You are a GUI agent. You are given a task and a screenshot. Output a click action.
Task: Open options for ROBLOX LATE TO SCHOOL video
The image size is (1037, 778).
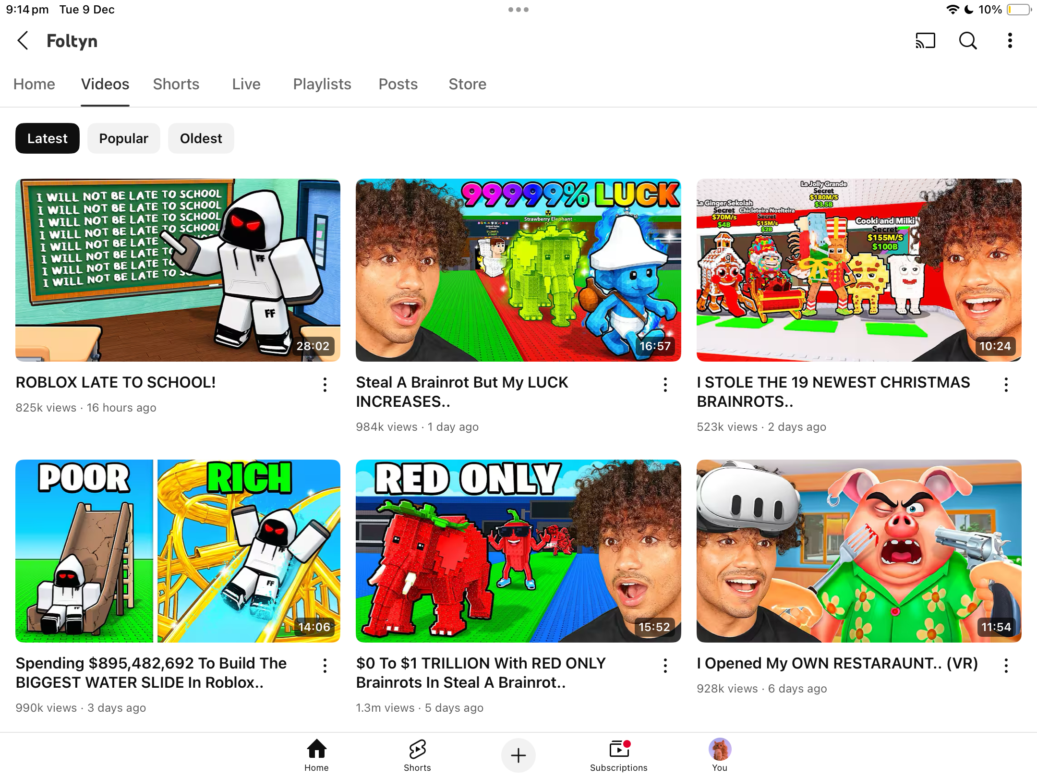(x=325, y=384)
